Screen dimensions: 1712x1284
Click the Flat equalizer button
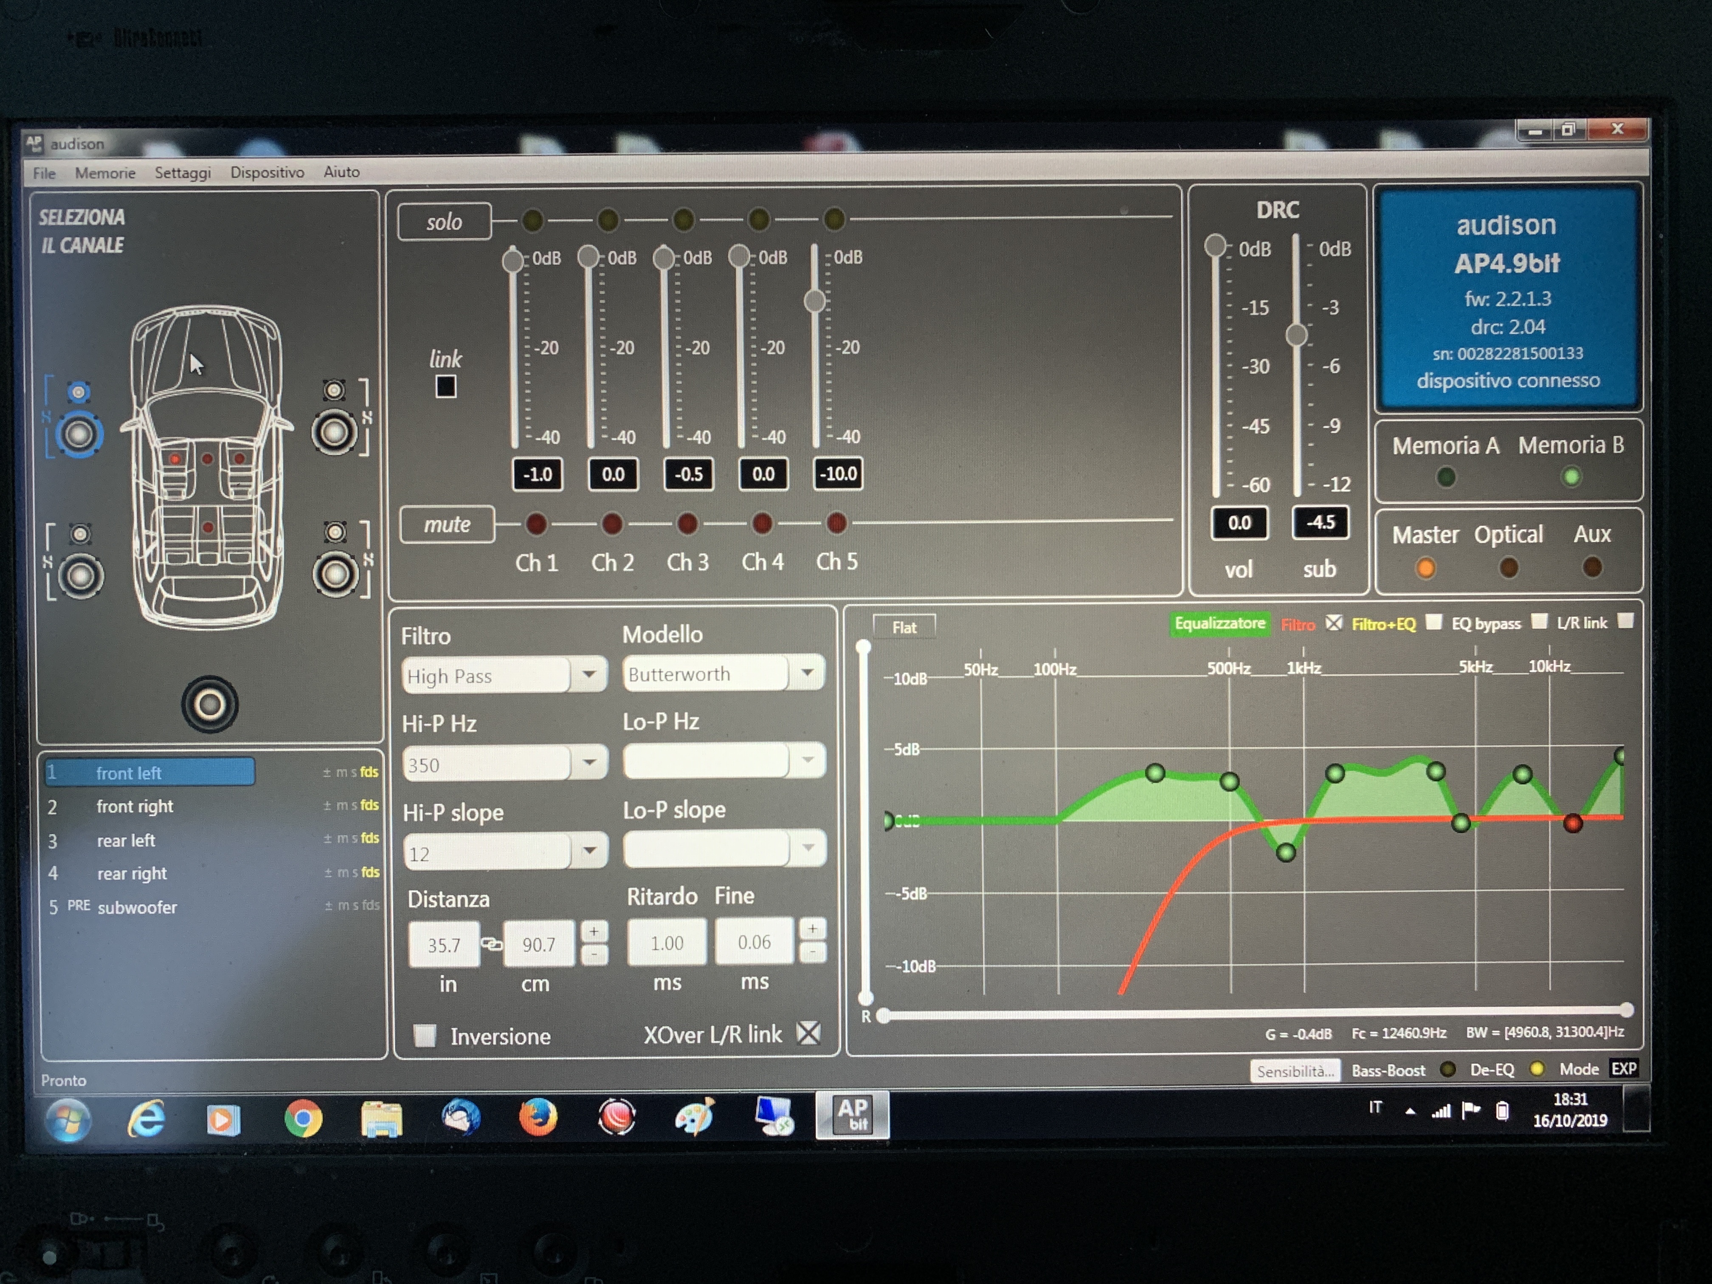[x=904, y=627]
